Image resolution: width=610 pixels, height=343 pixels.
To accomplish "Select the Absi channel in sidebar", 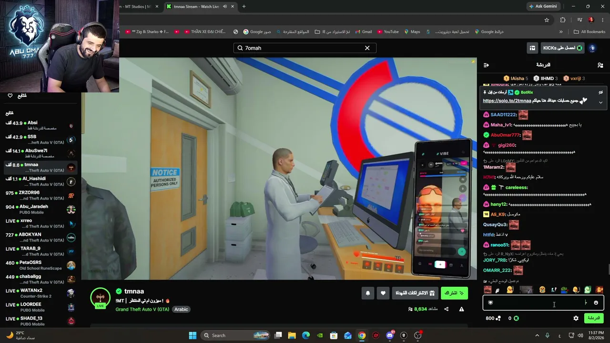I will click(41, 125).
